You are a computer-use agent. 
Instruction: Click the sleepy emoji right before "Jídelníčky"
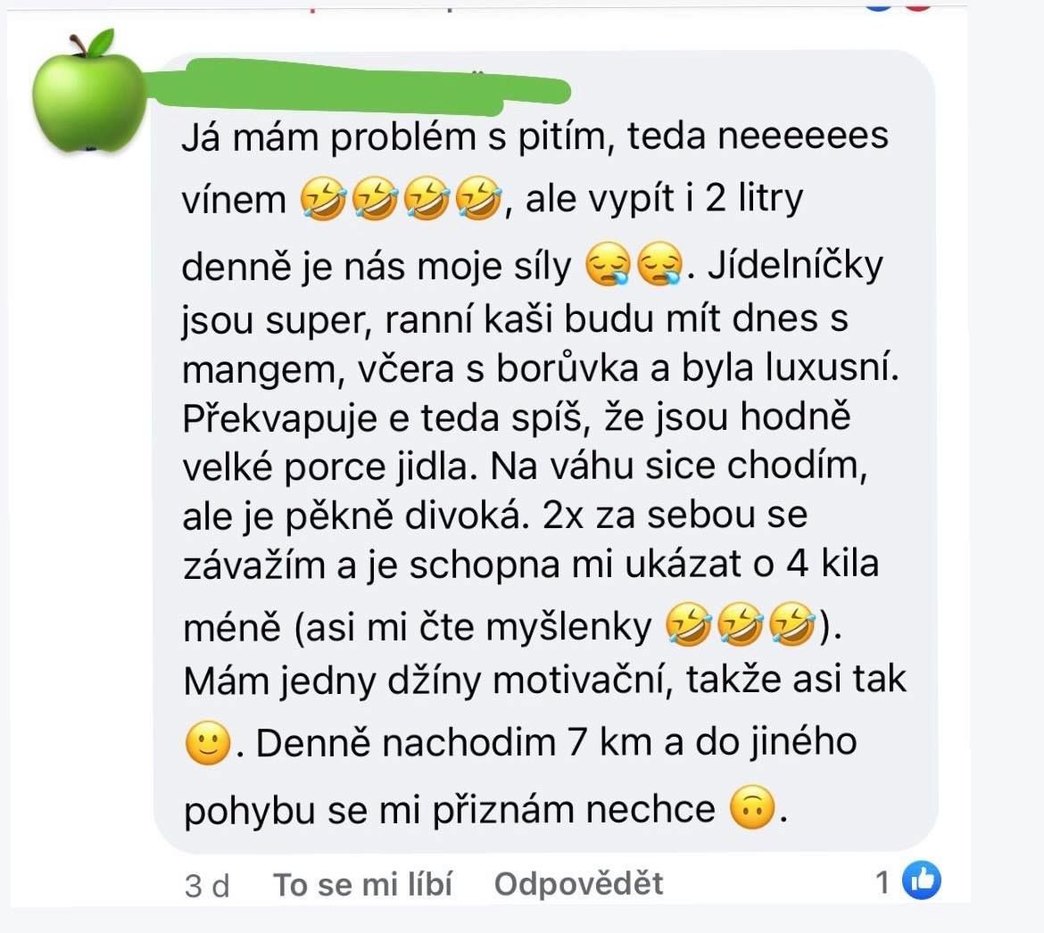click(x=659, y=264)
